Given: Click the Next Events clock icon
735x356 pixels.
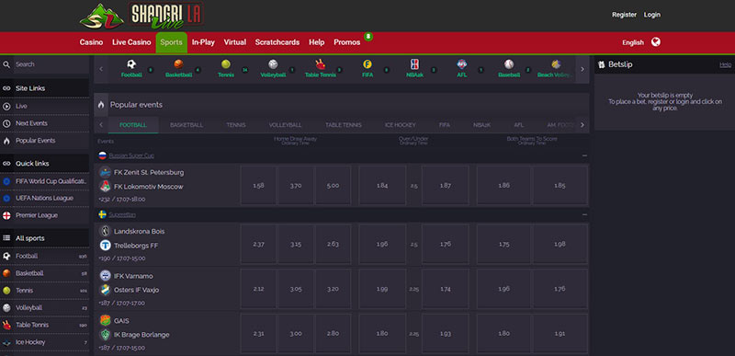Looking at the screenshot, I should (6, 123).
